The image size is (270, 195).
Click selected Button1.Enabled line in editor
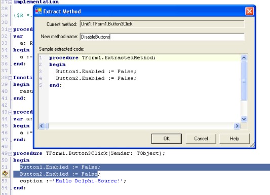pos(60,167)
